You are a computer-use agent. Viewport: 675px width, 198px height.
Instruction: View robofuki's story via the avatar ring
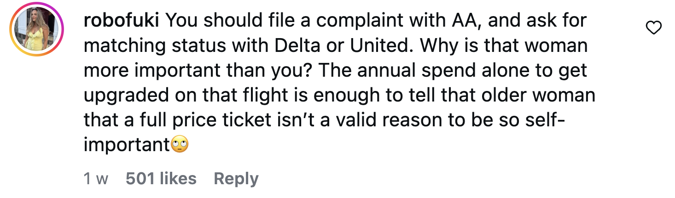pos(36,29)
